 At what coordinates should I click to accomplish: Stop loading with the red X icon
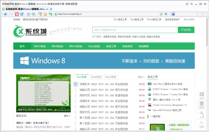coord(17,14)
